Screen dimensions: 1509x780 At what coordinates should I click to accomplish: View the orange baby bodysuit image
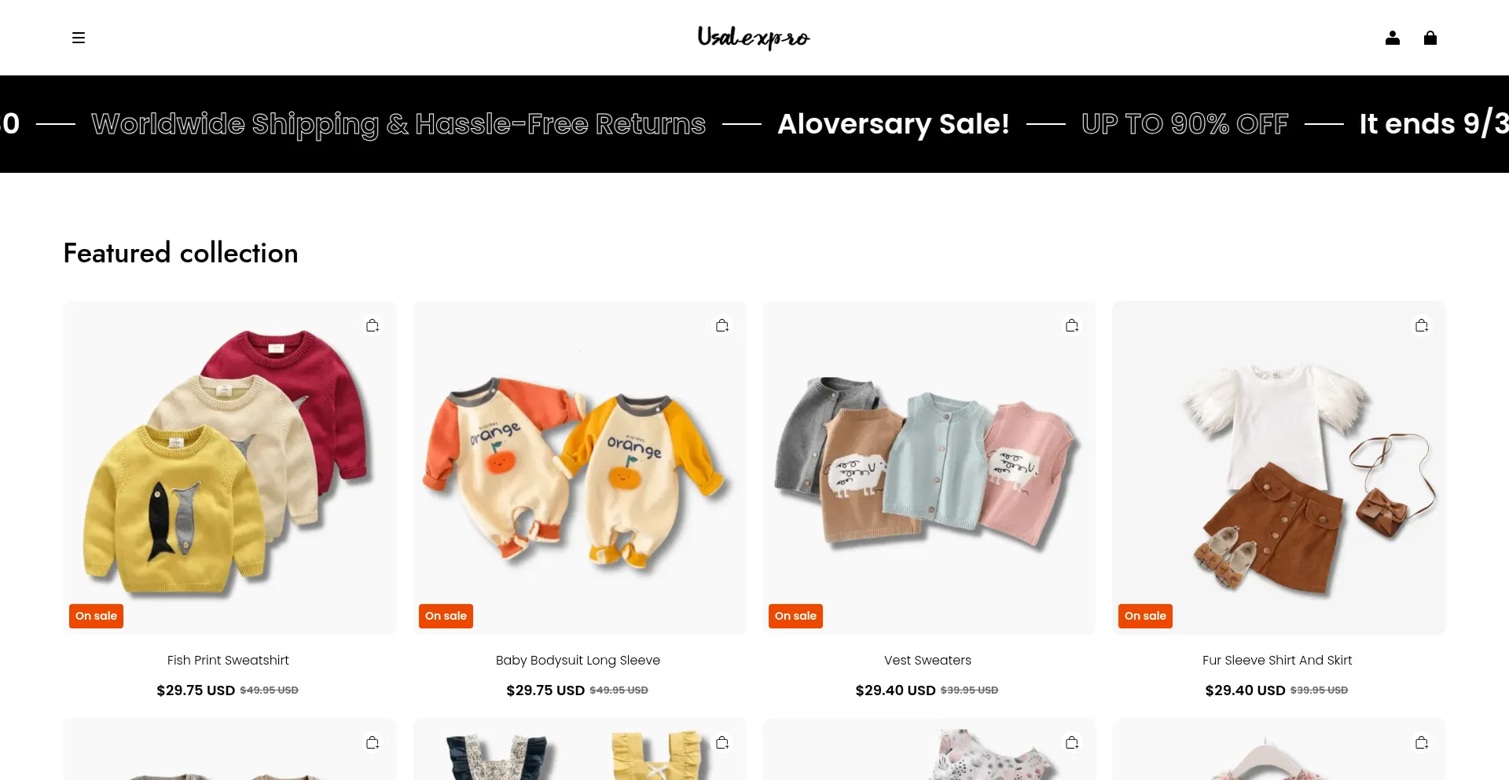point(579,467)
